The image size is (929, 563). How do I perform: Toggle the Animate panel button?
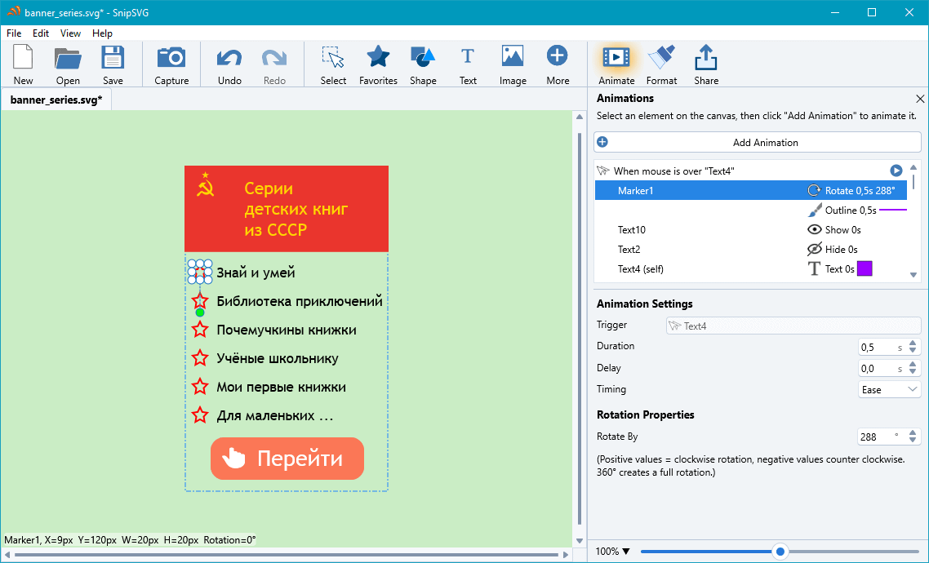[x=616, y=58]
